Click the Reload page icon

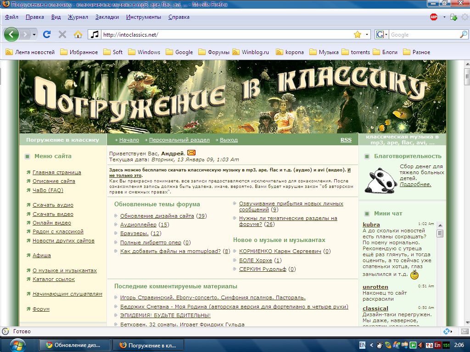point(46,34)
